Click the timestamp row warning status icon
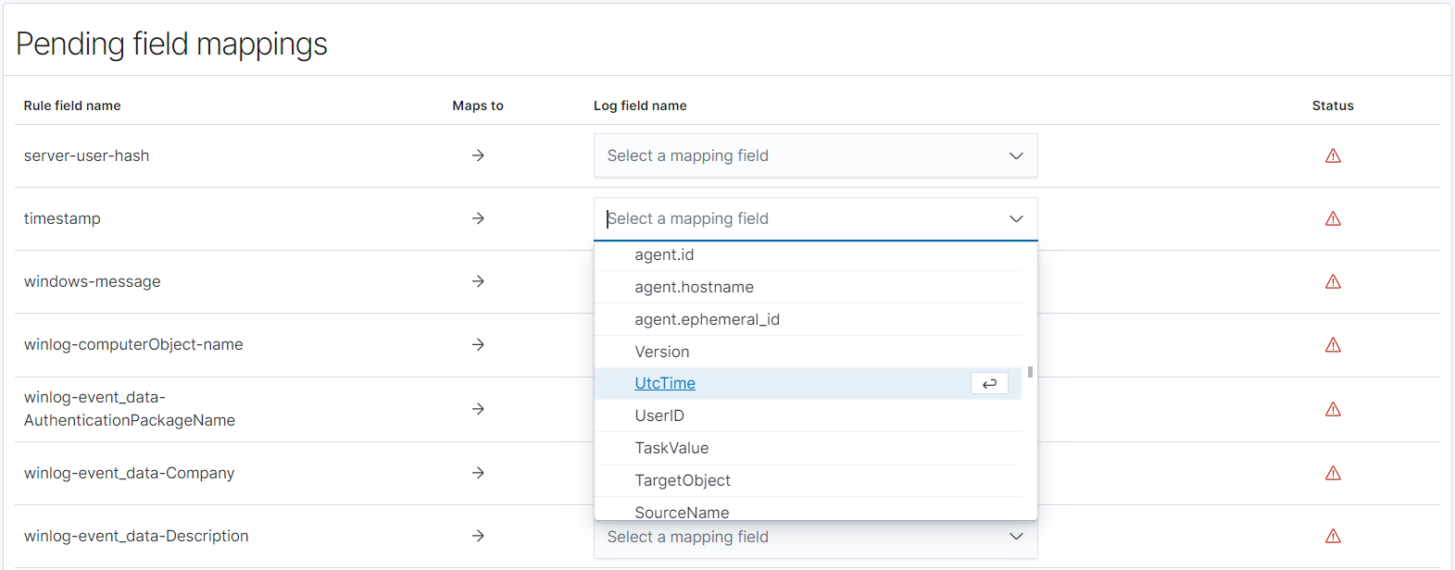The height and width of the screenshot is (570, 1455). tap(1333, 218)
